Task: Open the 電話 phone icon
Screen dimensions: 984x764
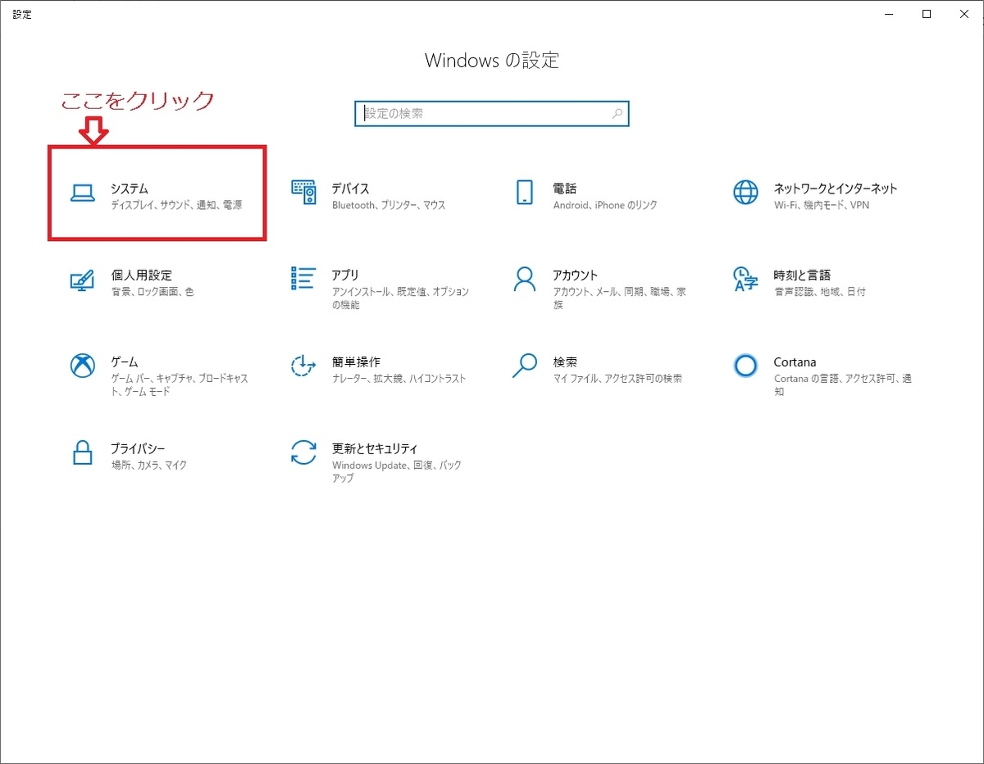Action: pyautogui.click(x=525, y=193)
